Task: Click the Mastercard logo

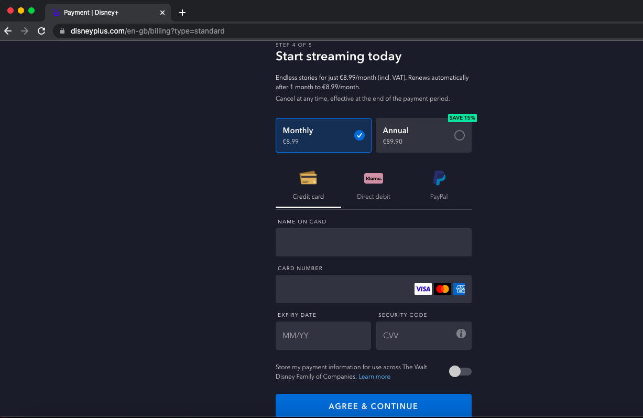Action: pyautogui.click(x=442, y=289)
